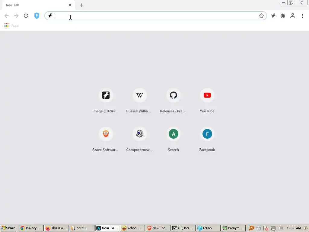Image resolution: width=309 pixels, height=232 pixels.
Task: Click the YouTube label text
Action: [207, 111]
